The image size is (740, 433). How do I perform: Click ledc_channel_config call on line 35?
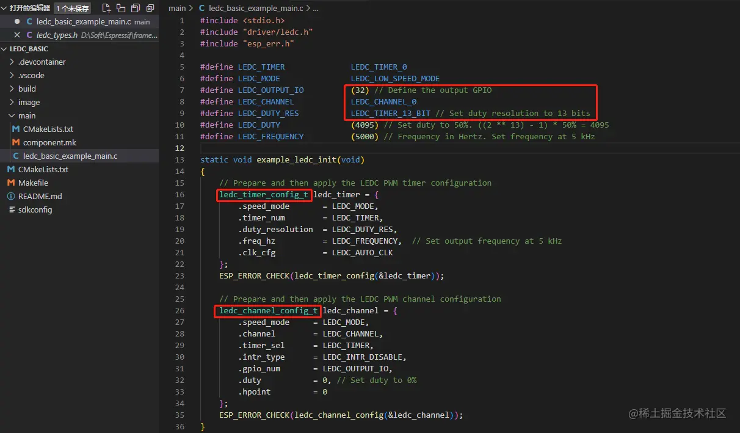tap(339, 415)
